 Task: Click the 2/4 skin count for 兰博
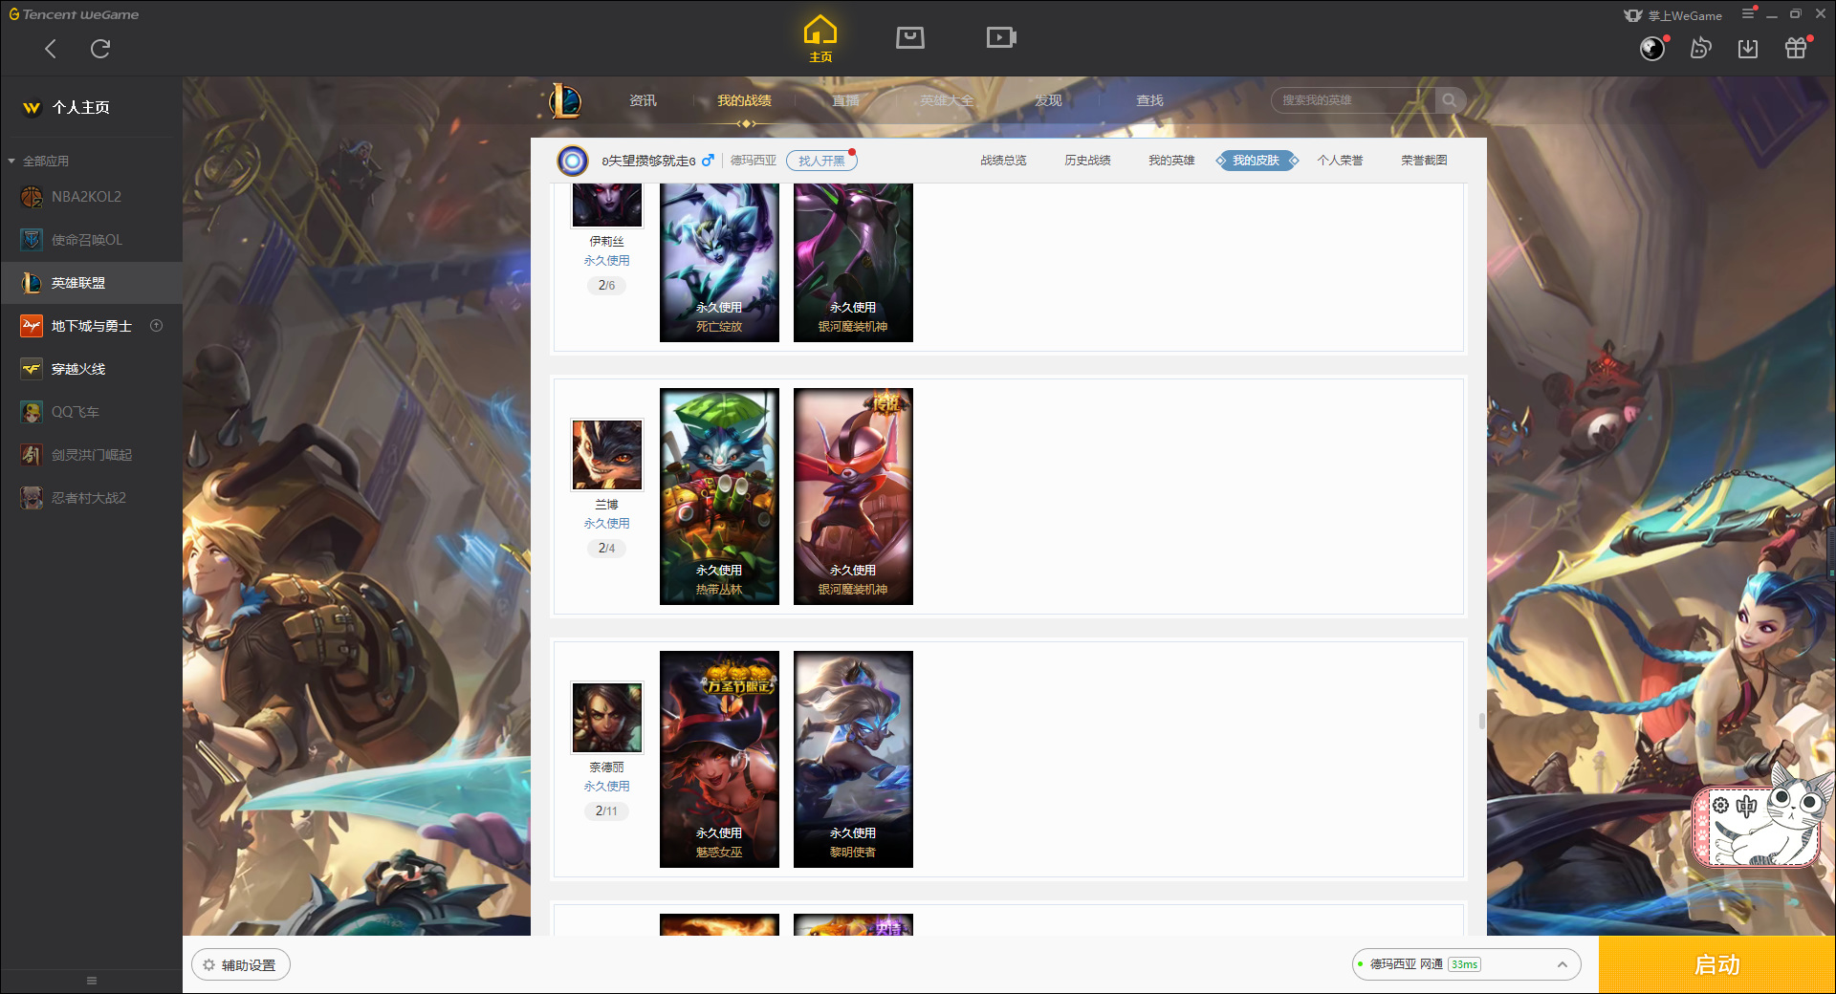606,549
